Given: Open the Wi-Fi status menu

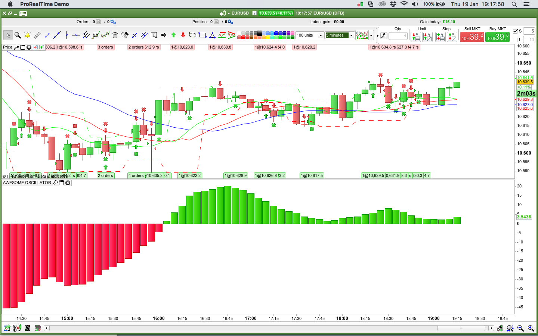Looking at the screenshot, I should 404,4.
